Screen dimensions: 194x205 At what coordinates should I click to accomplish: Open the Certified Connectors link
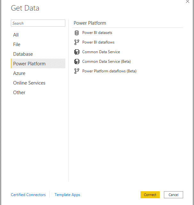pyautogui.click(x=28, y=195)
